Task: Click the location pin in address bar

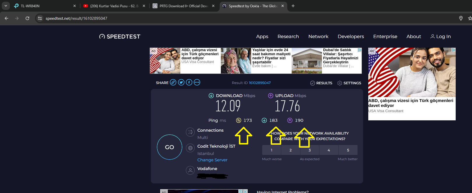Action: 461,18
